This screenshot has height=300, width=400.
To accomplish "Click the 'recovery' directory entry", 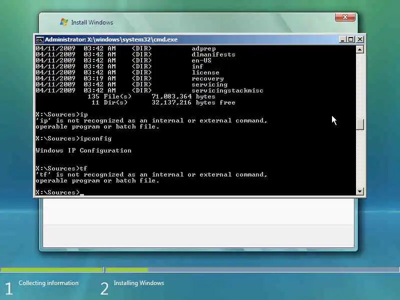I will point(207,78).
